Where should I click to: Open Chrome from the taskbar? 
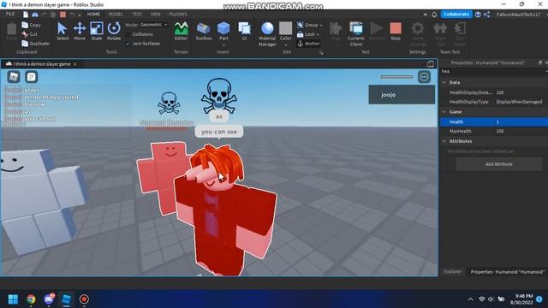click(x=31, y=299)
